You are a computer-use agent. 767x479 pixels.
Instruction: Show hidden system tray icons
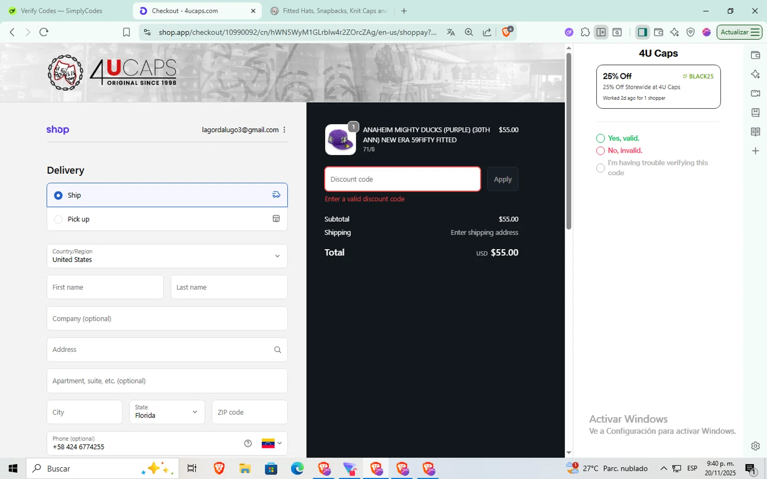coord(663,468)
